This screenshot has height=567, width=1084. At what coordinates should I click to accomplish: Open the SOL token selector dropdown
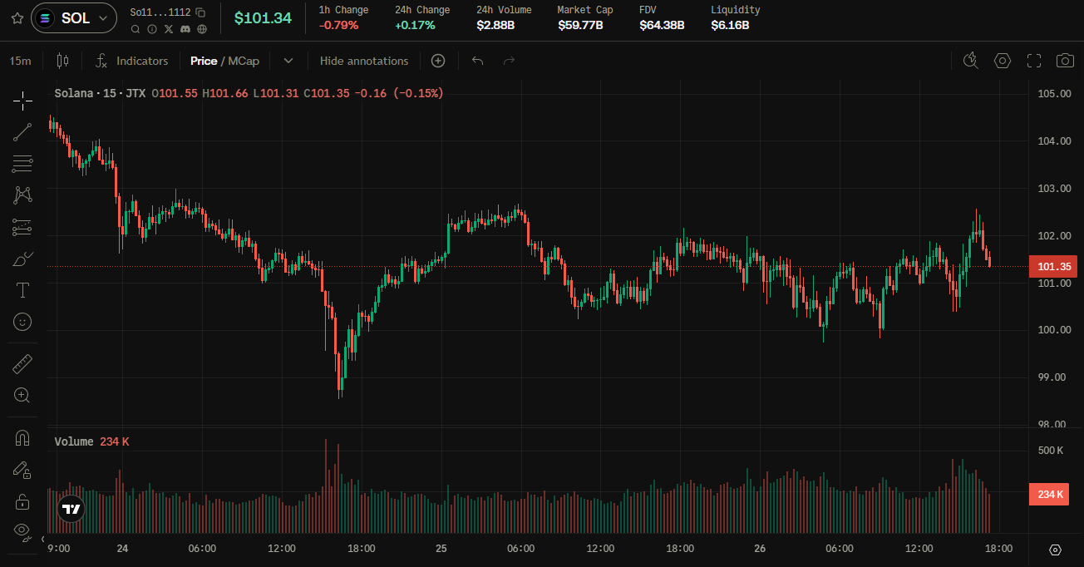coord(74,17)
